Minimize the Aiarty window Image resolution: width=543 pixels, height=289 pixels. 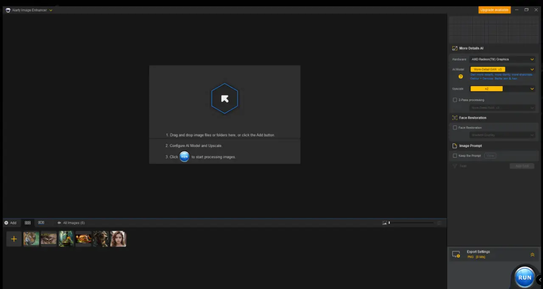517,10
